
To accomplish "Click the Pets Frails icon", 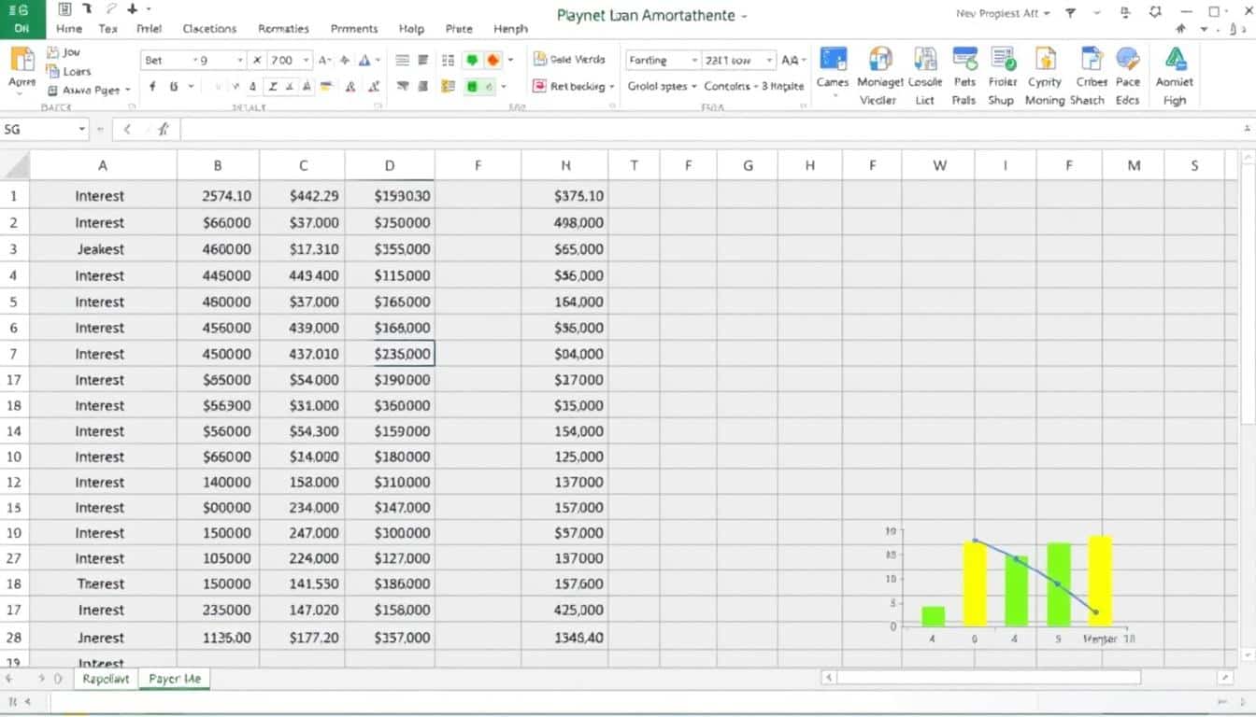I will (x=964, y=59).
